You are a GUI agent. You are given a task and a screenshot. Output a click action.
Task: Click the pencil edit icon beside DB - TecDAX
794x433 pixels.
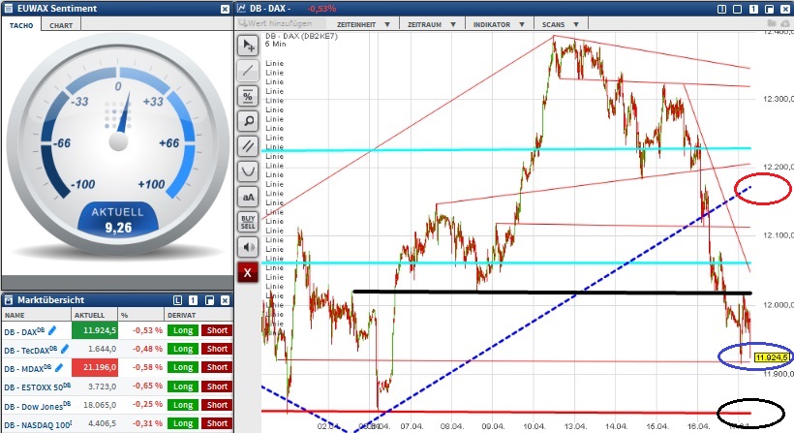[x=64, y=349]
